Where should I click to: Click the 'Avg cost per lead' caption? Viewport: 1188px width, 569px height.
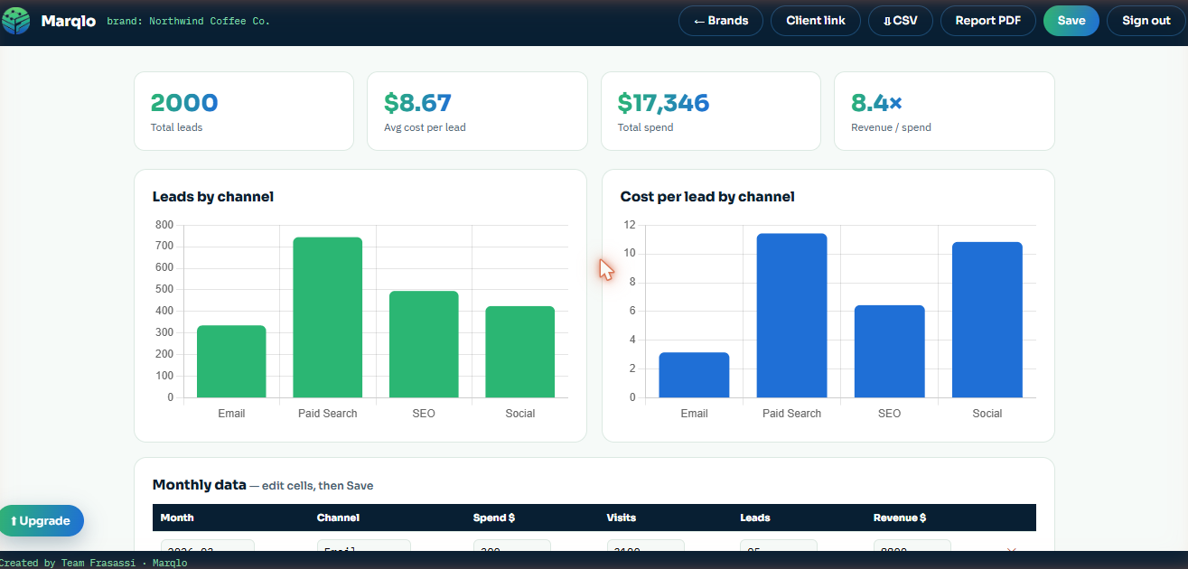tap(425, 127)
